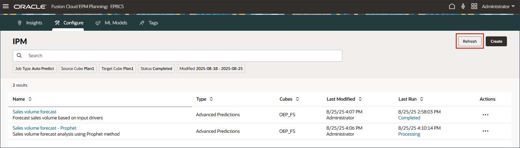Click the search magnifier icon

tap(19, 55)
